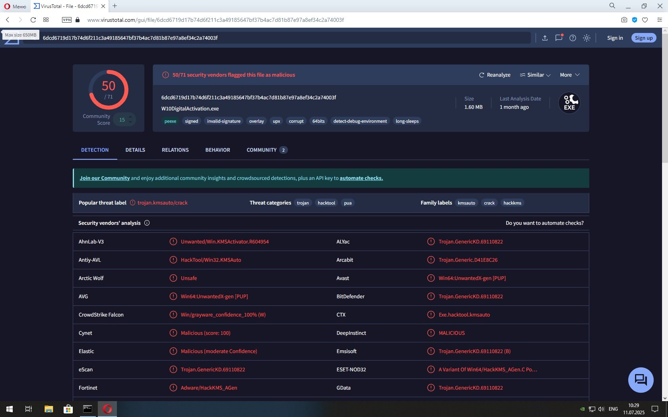Viewport: 668px width, 417px height.
Task: Select the long-sleeps tag
Action: point(407,121)
